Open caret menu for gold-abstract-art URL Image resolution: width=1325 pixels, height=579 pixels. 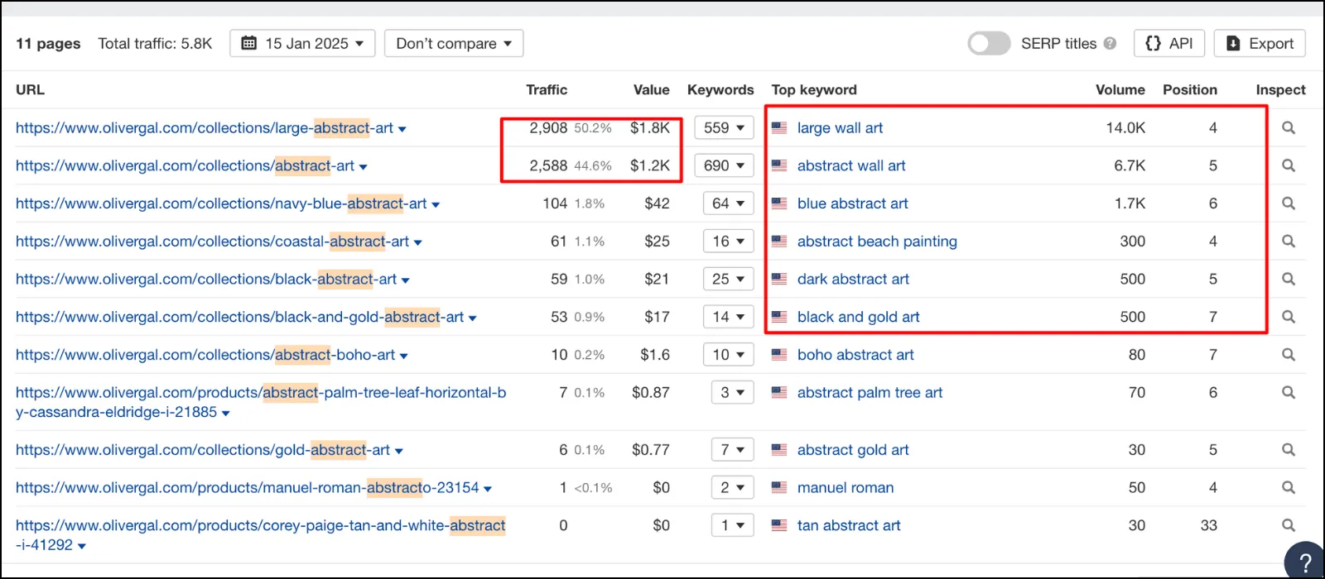pyautogui.click(x=399, y=452)
